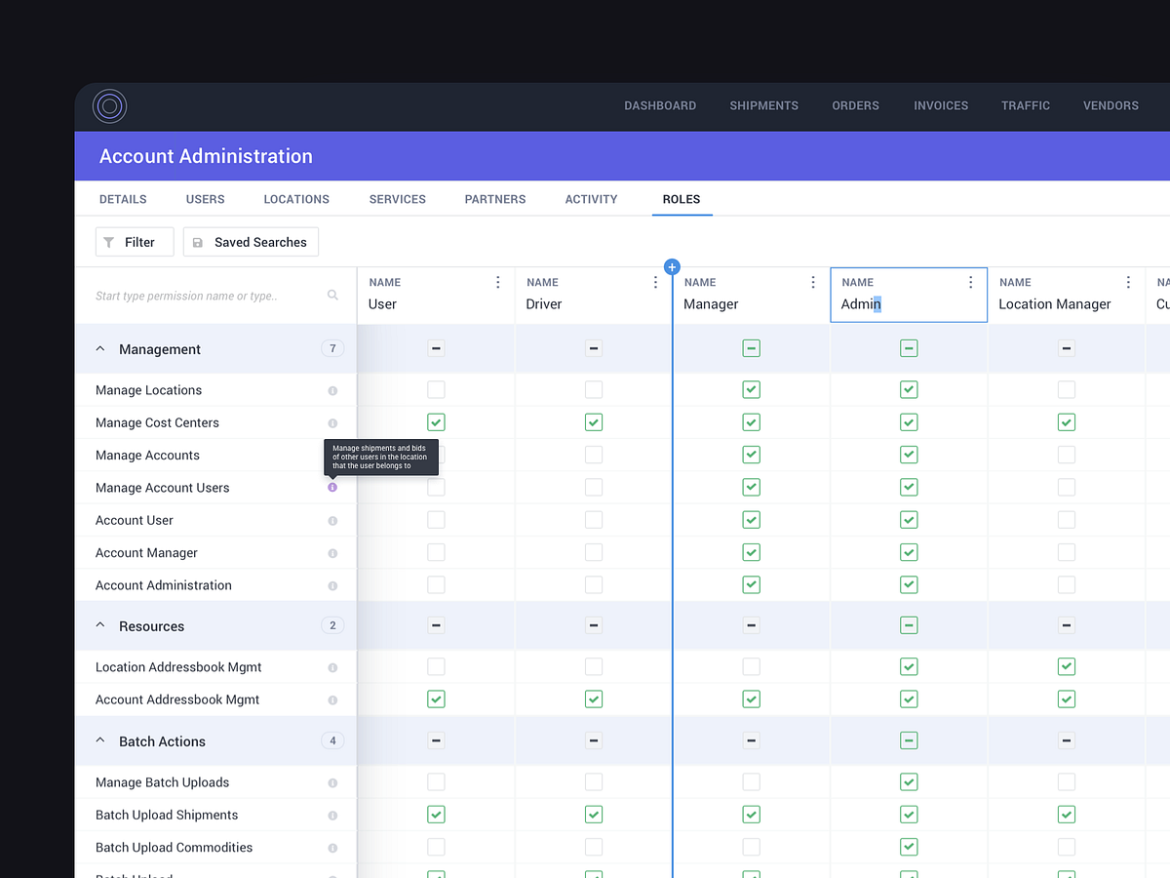Enable Manage Locations permission for User
The width and height of the screenshot is (1170, 878).
(436, 389)
